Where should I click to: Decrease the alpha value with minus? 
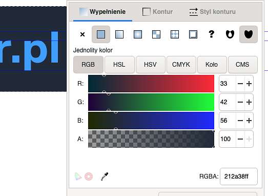coord(240,139)
